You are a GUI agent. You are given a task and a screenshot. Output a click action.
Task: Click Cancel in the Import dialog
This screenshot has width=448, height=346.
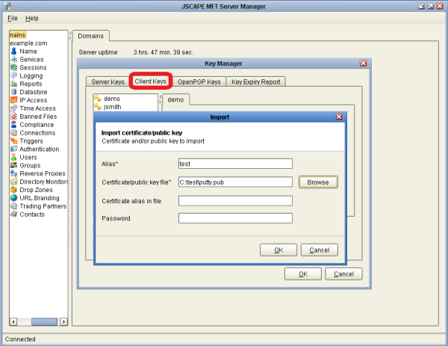(x=319, y=250)
